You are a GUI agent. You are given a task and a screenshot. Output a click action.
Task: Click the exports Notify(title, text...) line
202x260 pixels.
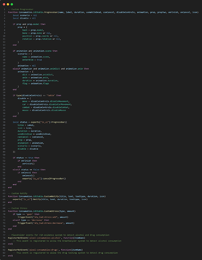coord(50,199)
